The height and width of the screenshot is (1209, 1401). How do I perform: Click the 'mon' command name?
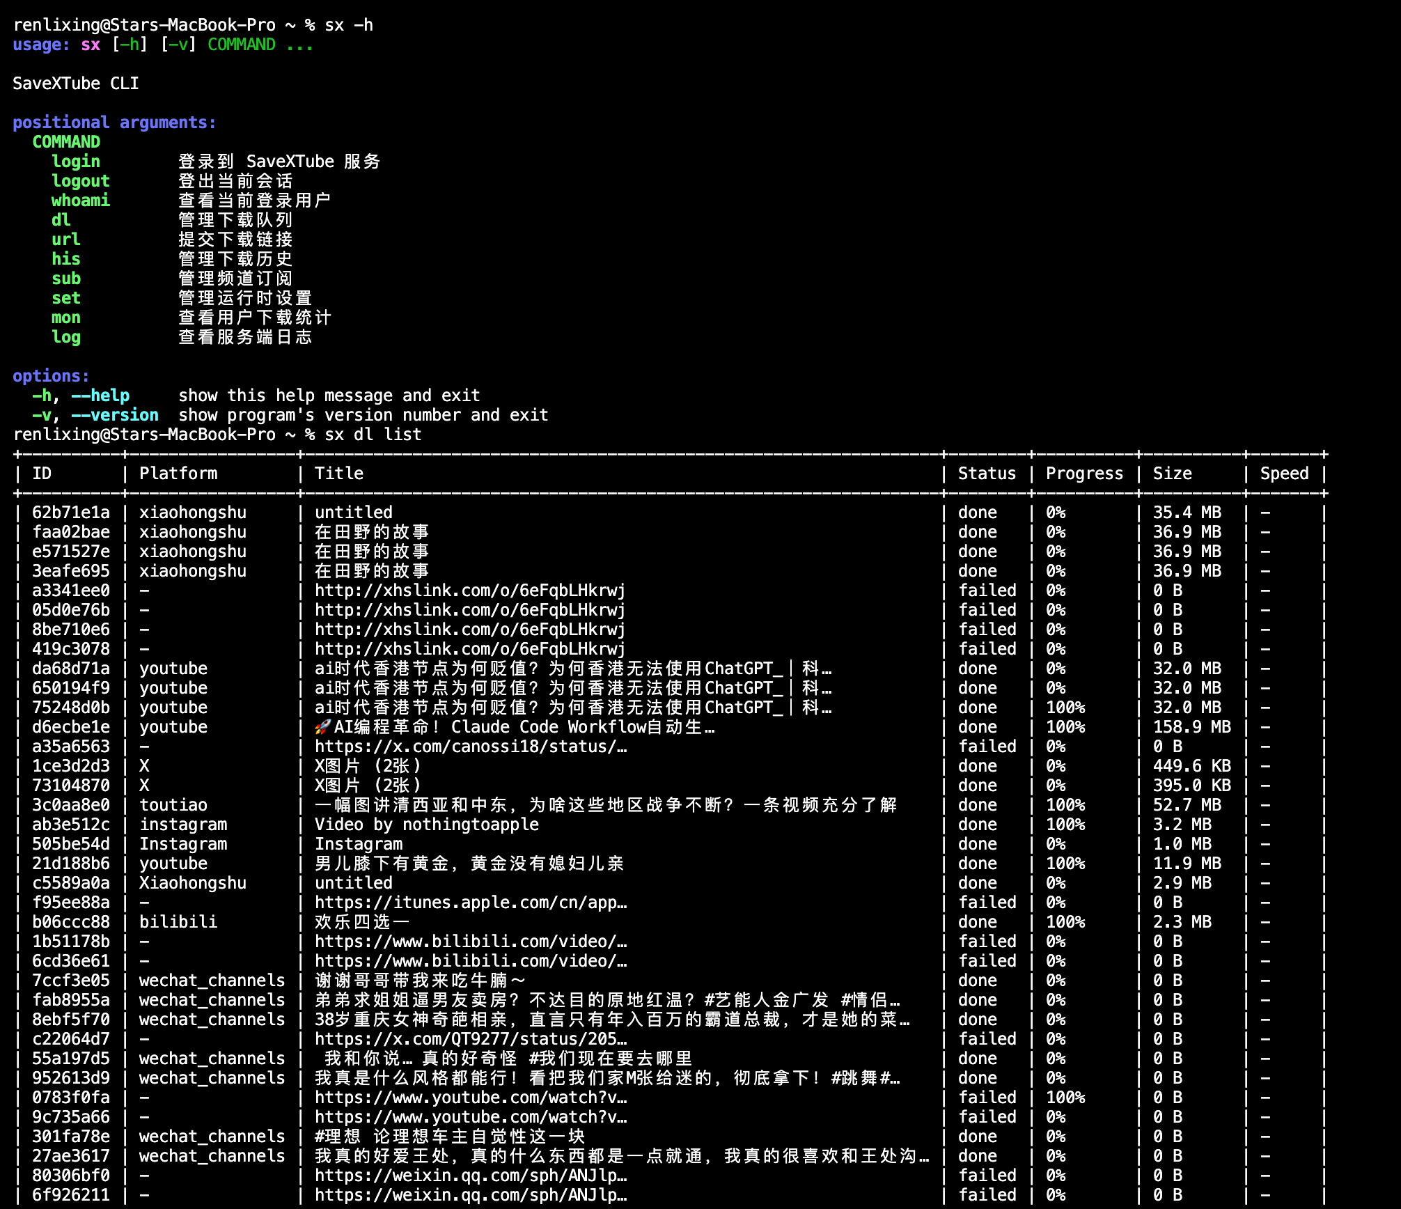point(66,318)
